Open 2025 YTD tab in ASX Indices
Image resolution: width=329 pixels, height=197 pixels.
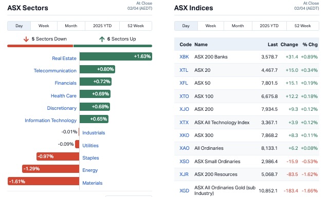[x=269, y=26]
